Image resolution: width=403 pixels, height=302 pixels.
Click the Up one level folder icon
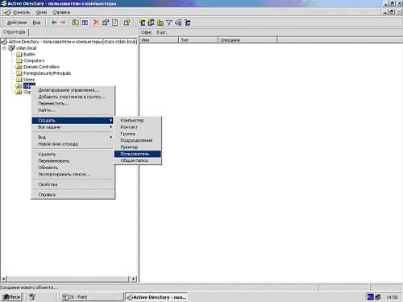point(76,23)
